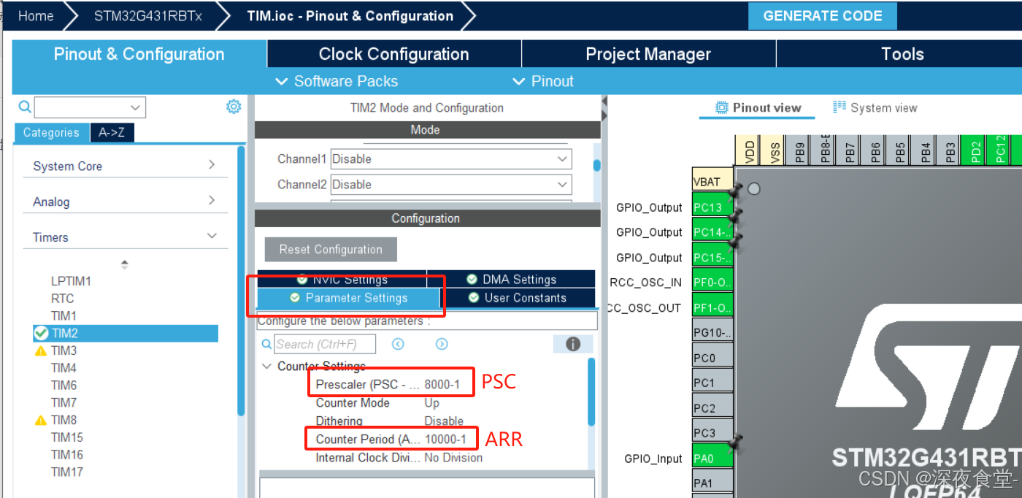1022x498 pixels.
Task: Click the STM32G431RBTx breadcrumb
Action: tap(147, 15)
